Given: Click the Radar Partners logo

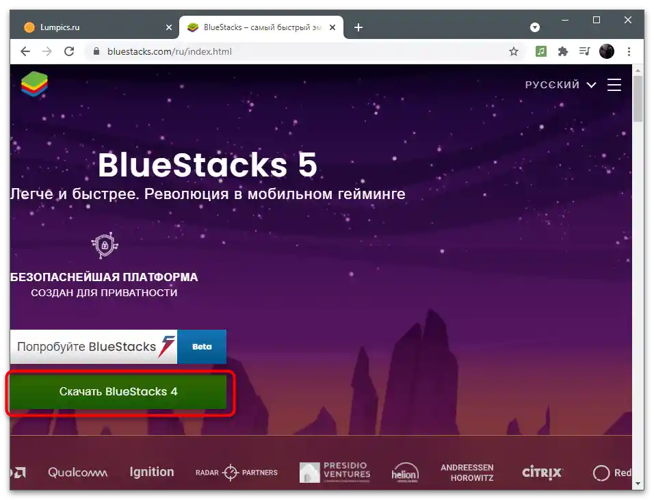Looking at the screenshot, I should tap(237, 473).
